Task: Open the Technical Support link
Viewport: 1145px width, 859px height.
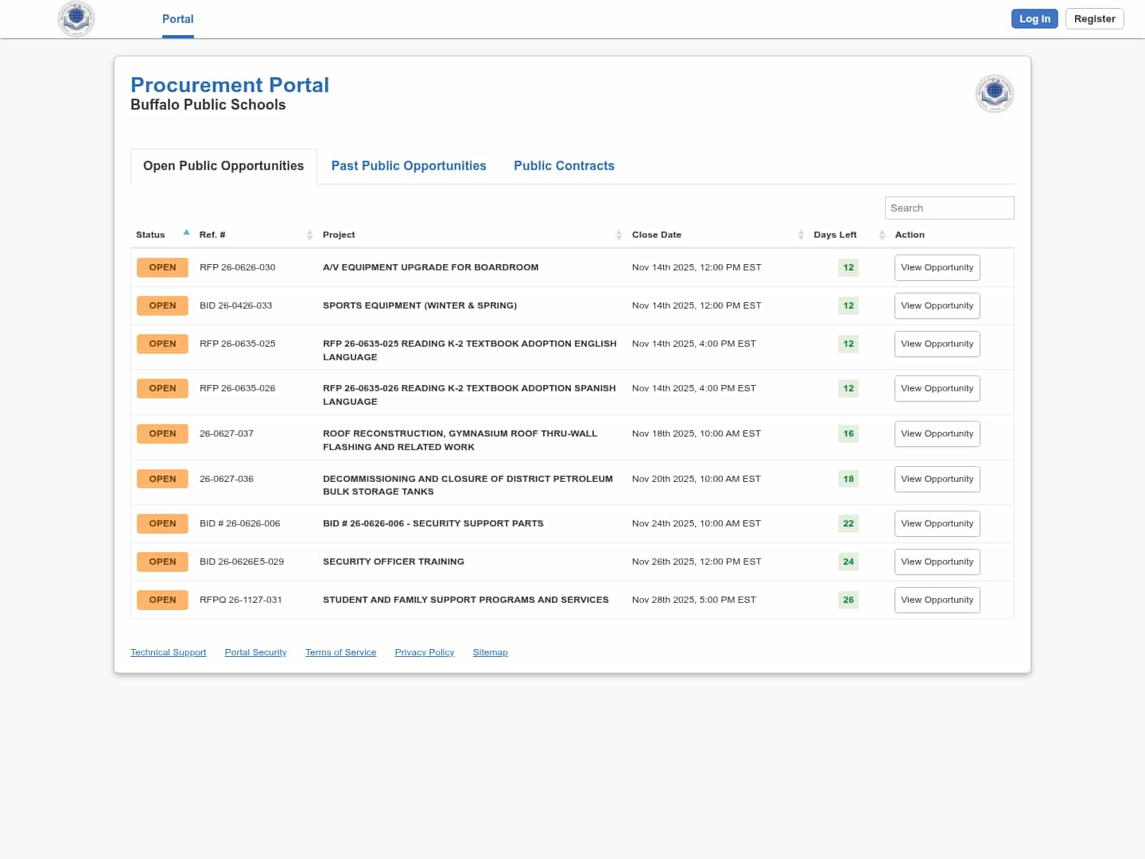Action: (x=168, y=652)
